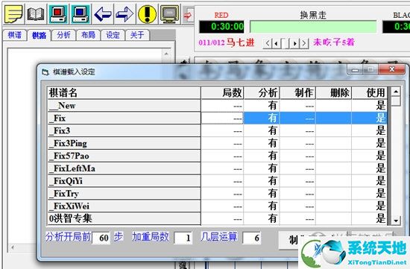Jump to last move with > button
410x269 pixels.
[x=304, y=43]
